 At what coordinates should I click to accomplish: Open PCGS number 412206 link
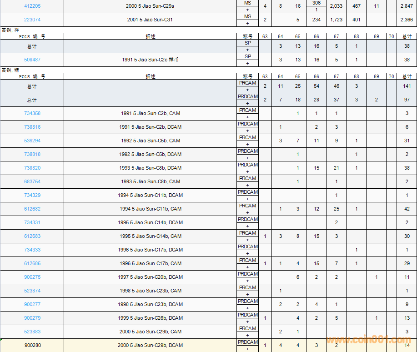coord(32,6)
